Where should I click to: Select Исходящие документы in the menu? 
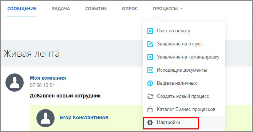pyautogui.click(x=184, y=70)
